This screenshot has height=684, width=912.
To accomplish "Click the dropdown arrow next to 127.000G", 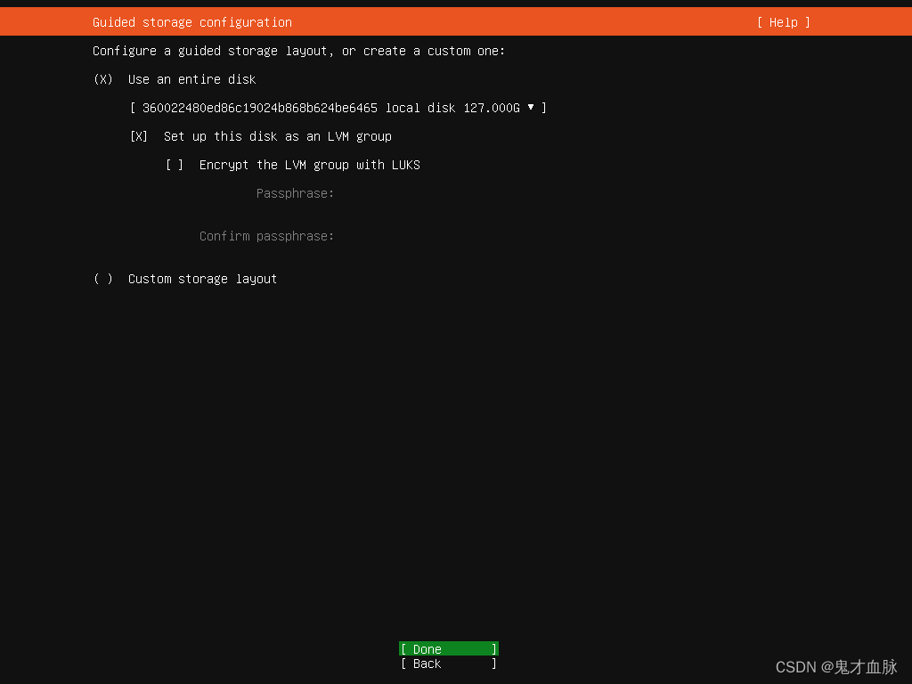I will [532, 108].
